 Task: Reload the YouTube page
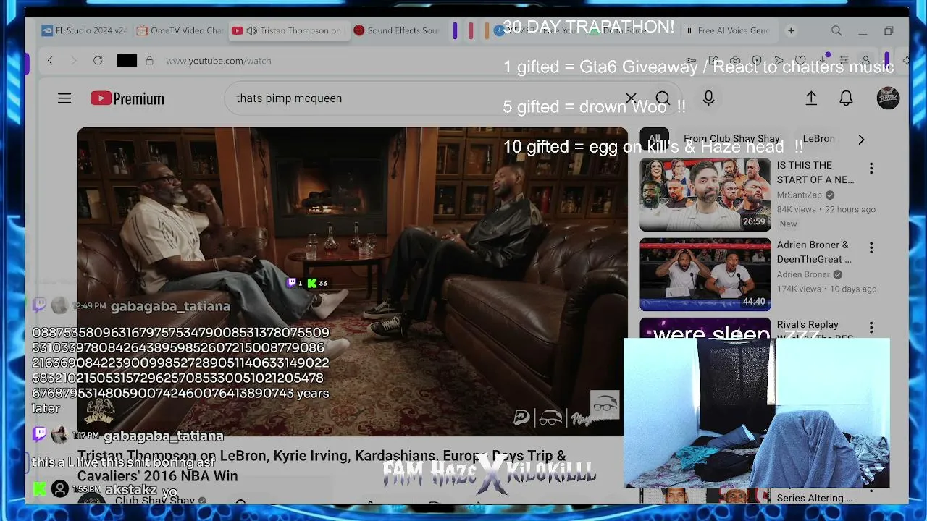[98, 61]
